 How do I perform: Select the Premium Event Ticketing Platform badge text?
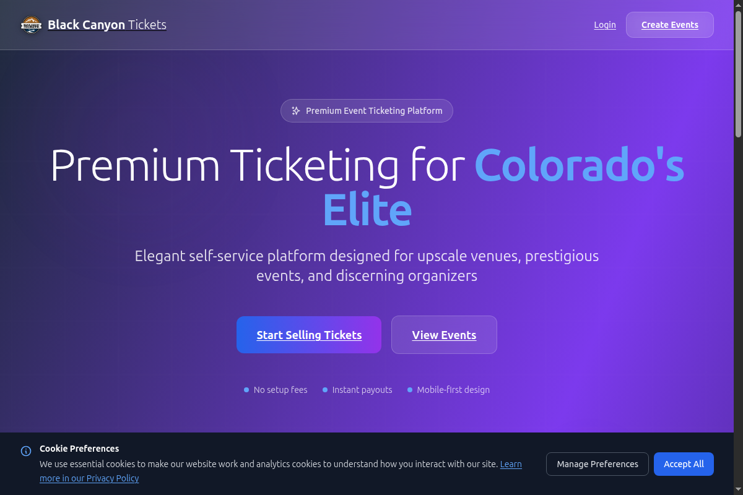pyautogui.click(x=374, y=111)
